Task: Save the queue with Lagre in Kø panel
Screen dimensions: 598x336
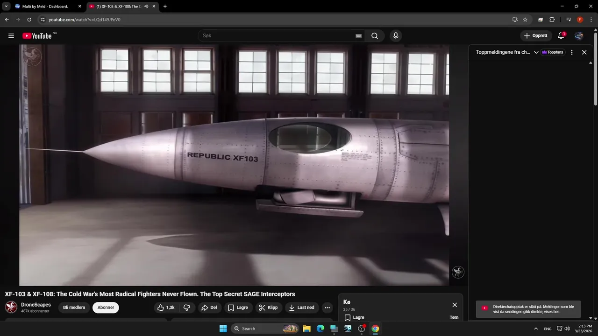Action: 354,317
